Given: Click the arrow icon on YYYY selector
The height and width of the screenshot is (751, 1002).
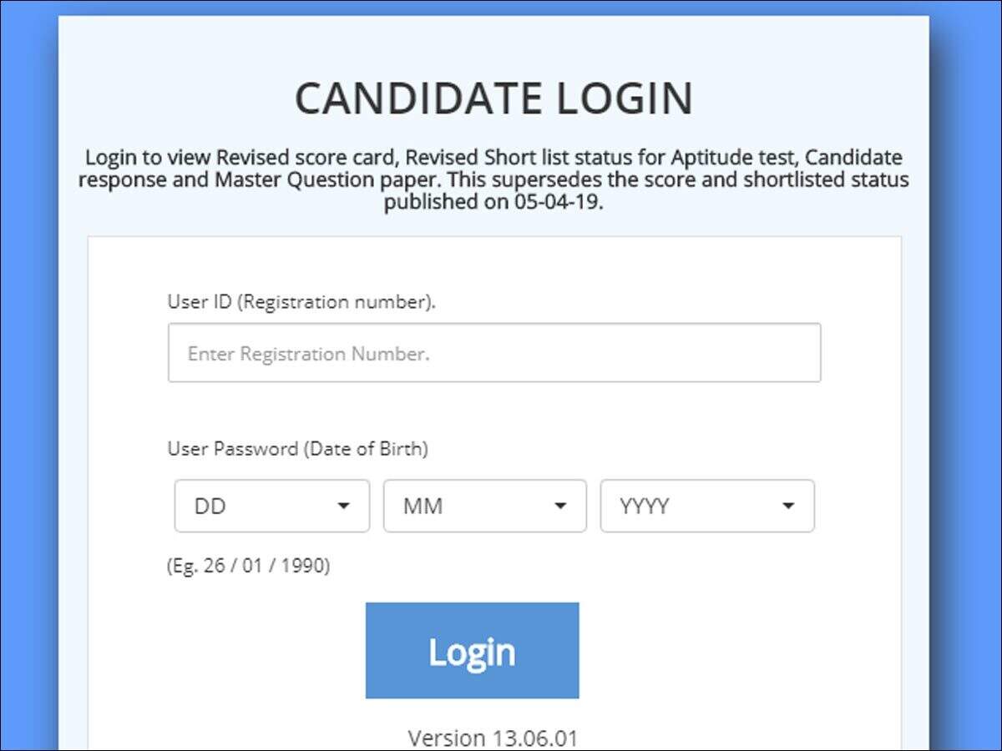Looking at the screenshot, I should [x=787, y=506].
